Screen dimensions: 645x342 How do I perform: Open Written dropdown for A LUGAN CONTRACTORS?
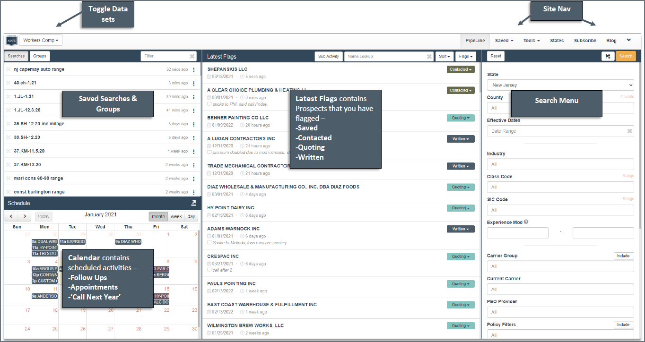point(461,139)
